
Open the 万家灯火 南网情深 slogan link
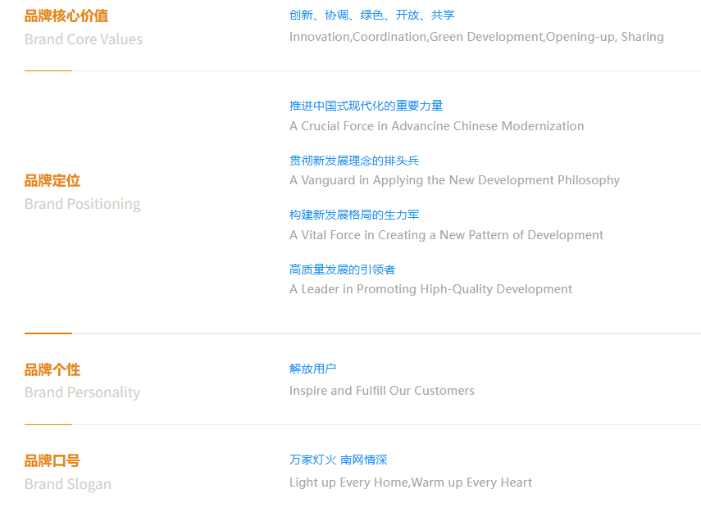pos(338,460)
